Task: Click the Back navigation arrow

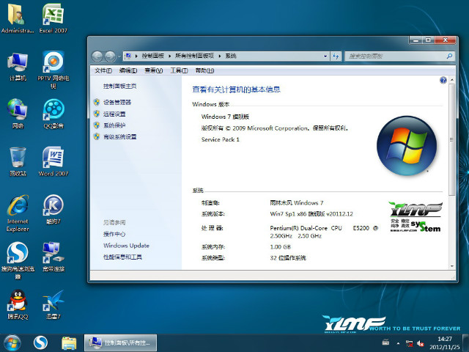Action: point(97,56)
